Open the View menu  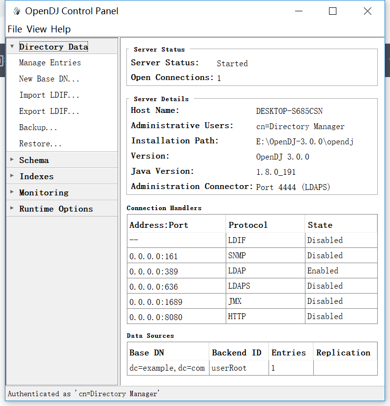click(36, 29)
